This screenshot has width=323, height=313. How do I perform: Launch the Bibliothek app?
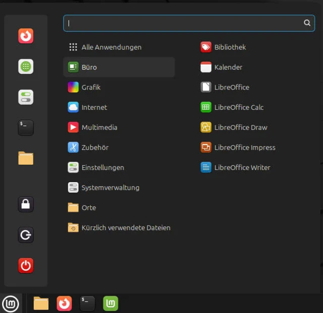coord(230,47)
